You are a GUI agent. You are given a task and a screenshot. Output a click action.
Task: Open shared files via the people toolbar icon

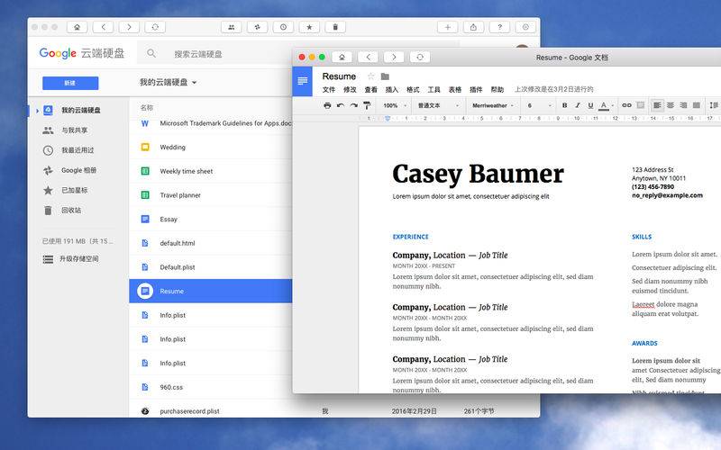click(x=232, y=27)
